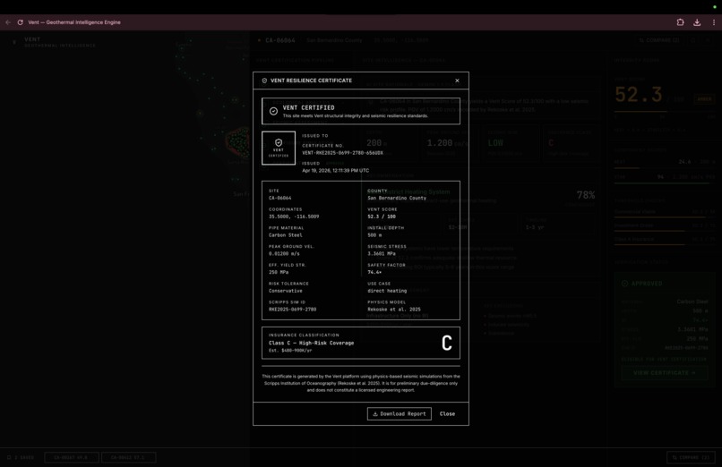Click Compare (2) button in bottom bar
This screenshot has width=722, height=467.
[x=691, y=457]
